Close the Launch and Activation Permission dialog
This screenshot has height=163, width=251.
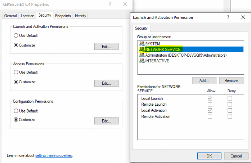pyautogui.click(x=243, y=17)
